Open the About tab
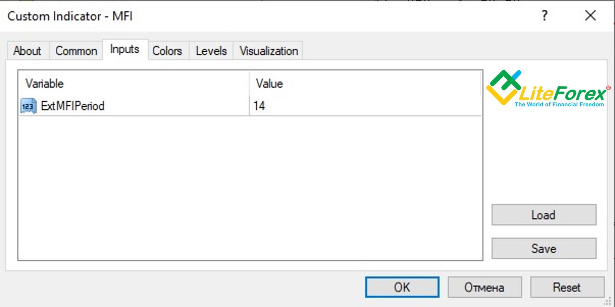Viewport: 615px width, 307px height. [x=27, y=51]
